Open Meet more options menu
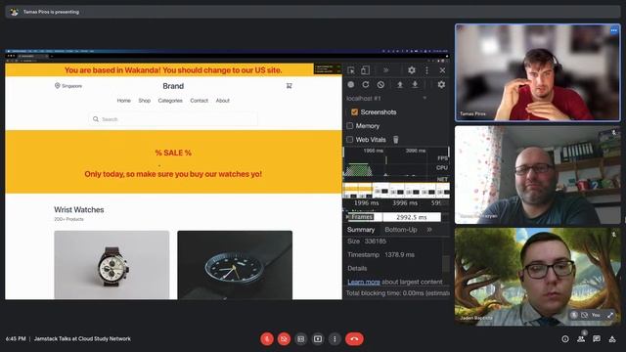626x352 pixels. 335,339
